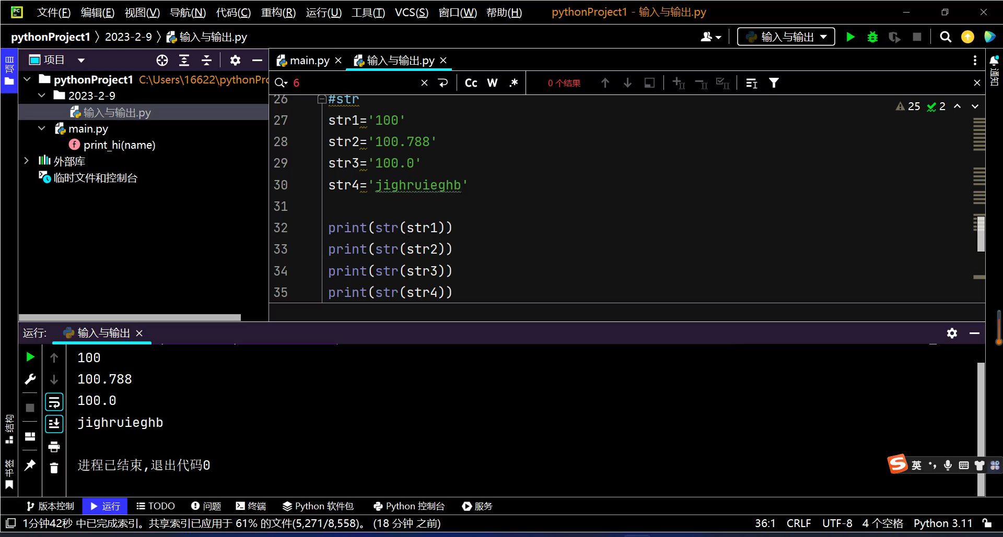Click the search field containing 6
The height and width of the screenshot is (537, 1003).
[355, 83]
